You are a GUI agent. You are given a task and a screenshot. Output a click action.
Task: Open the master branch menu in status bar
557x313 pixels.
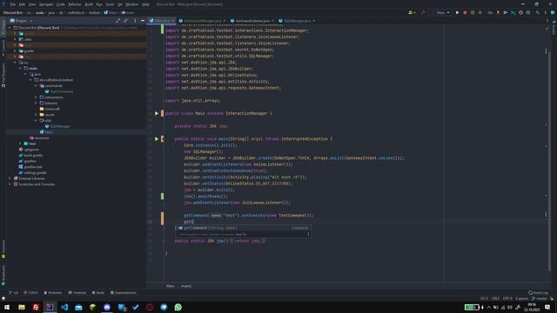tap(540, 299)
